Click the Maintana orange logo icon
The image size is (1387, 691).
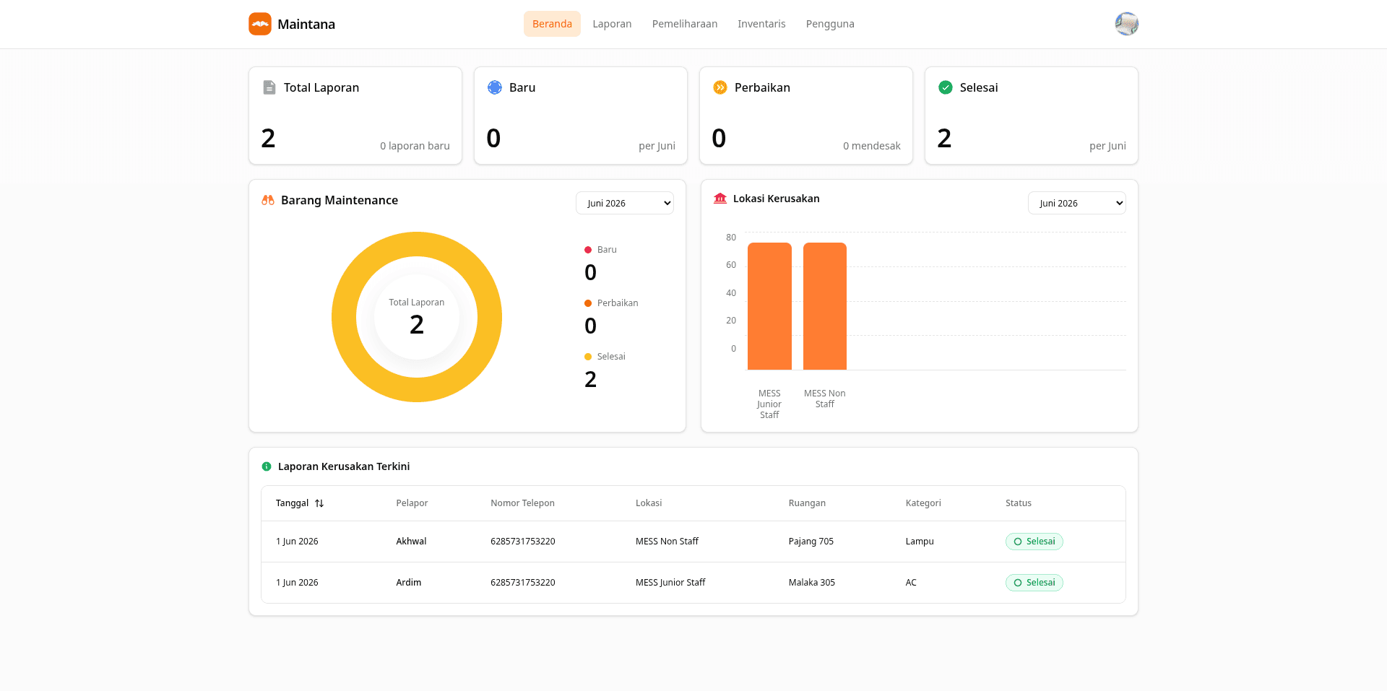pyautogui.click(x=260, y=24)
